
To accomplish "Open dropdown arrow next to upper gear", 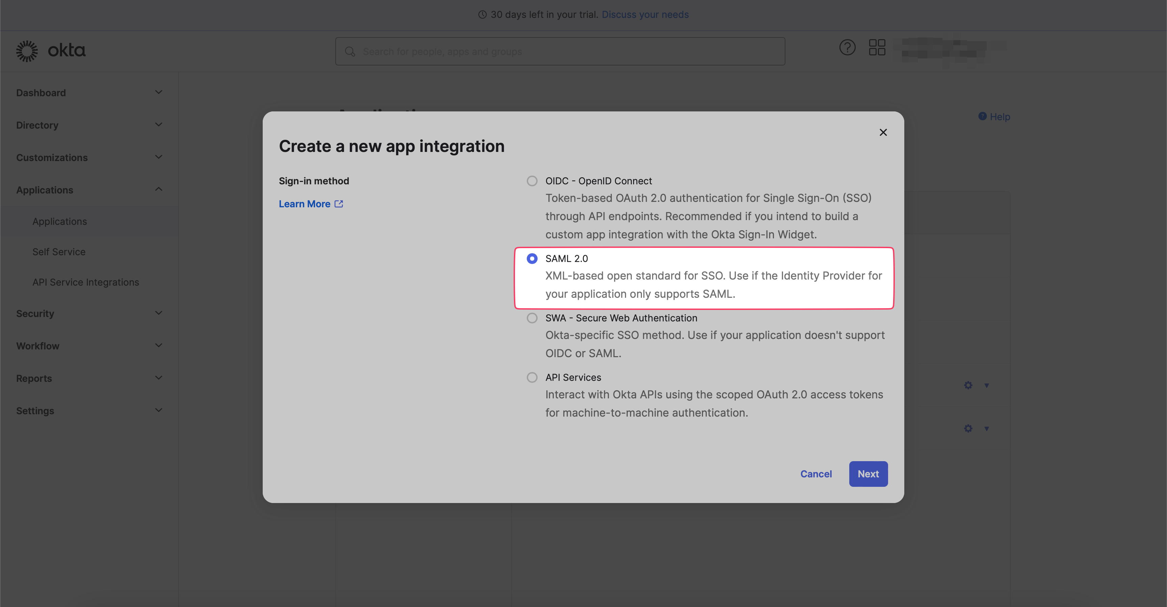I will [x=986, y=386].
